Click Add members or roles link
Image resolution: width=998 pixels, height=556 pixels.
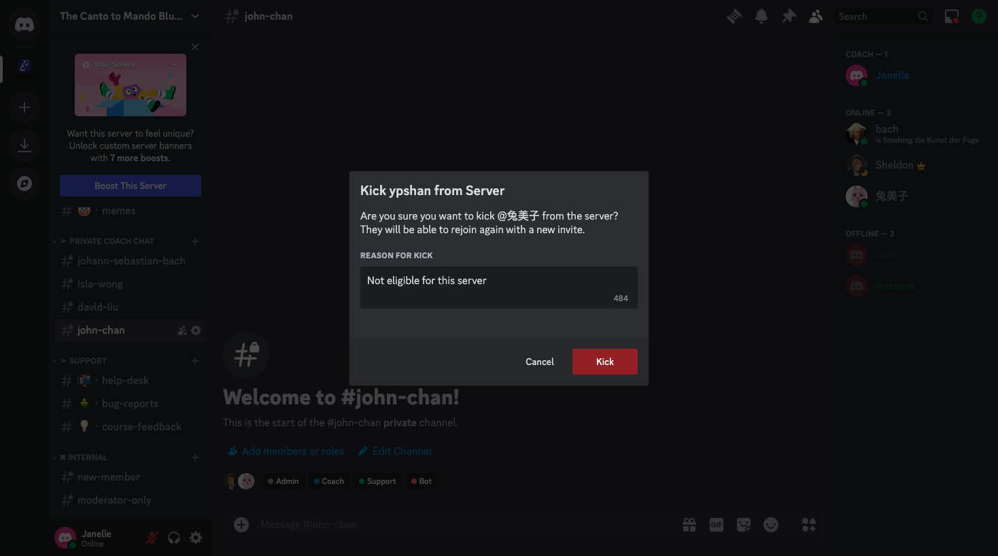tap(286, 451)
